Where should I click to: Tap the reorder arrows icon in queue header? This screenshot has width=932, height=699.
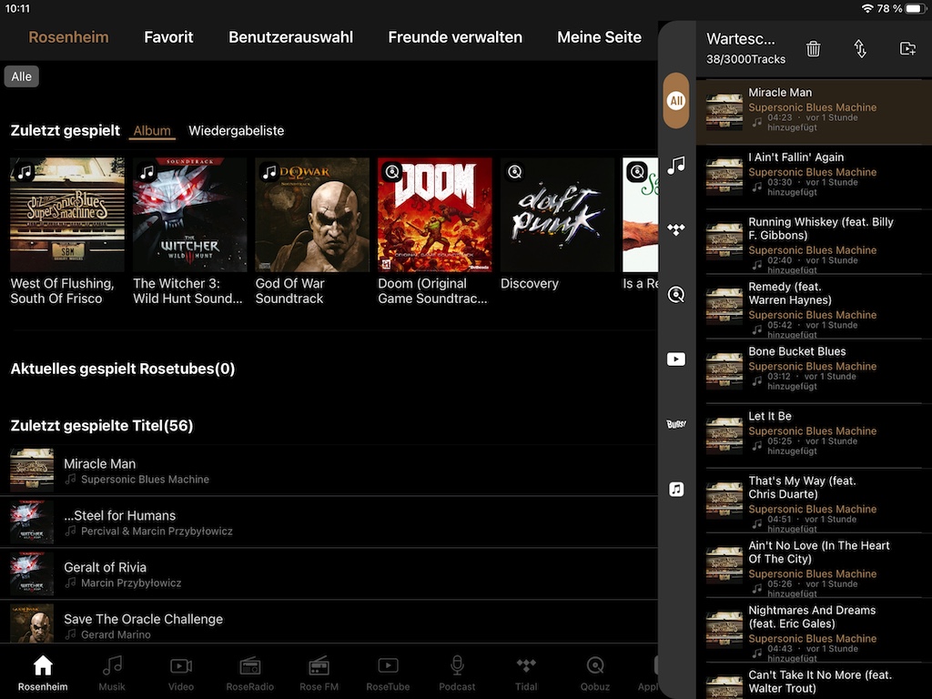[859, 49]
